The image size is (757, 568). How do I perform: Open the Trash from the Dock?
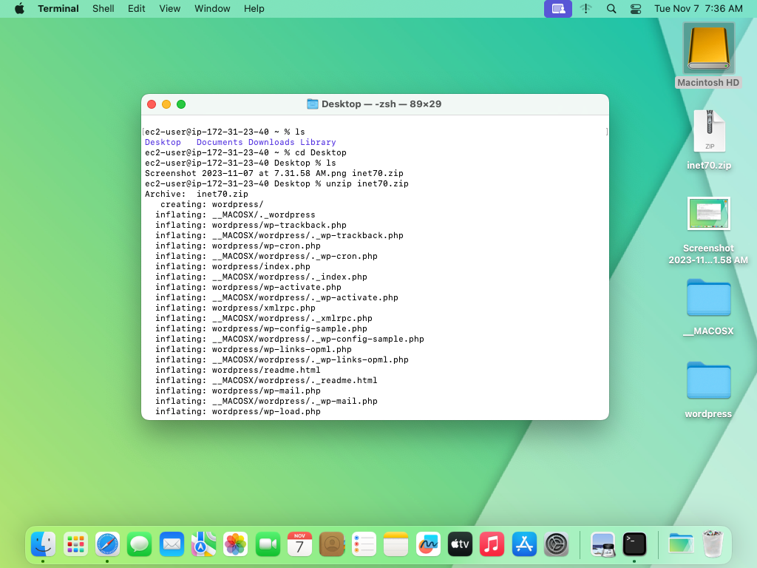713,544
